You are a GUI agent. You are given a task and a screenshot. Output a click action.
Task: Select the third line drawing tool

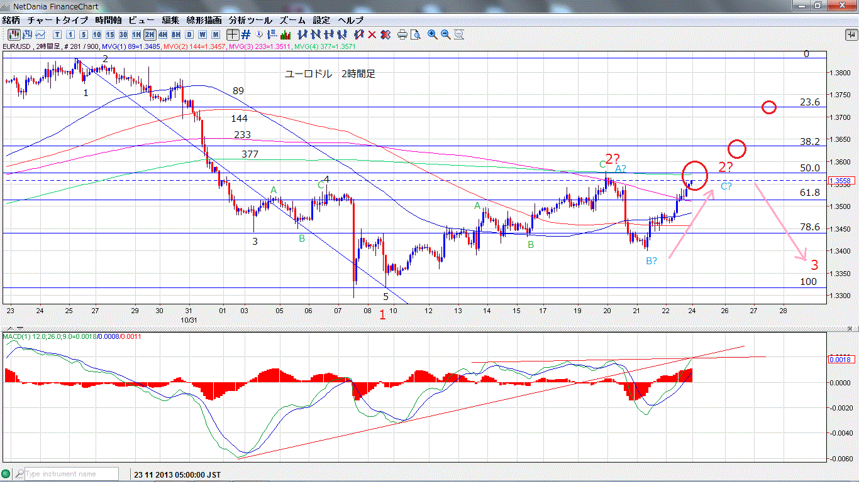coord(329,35)
